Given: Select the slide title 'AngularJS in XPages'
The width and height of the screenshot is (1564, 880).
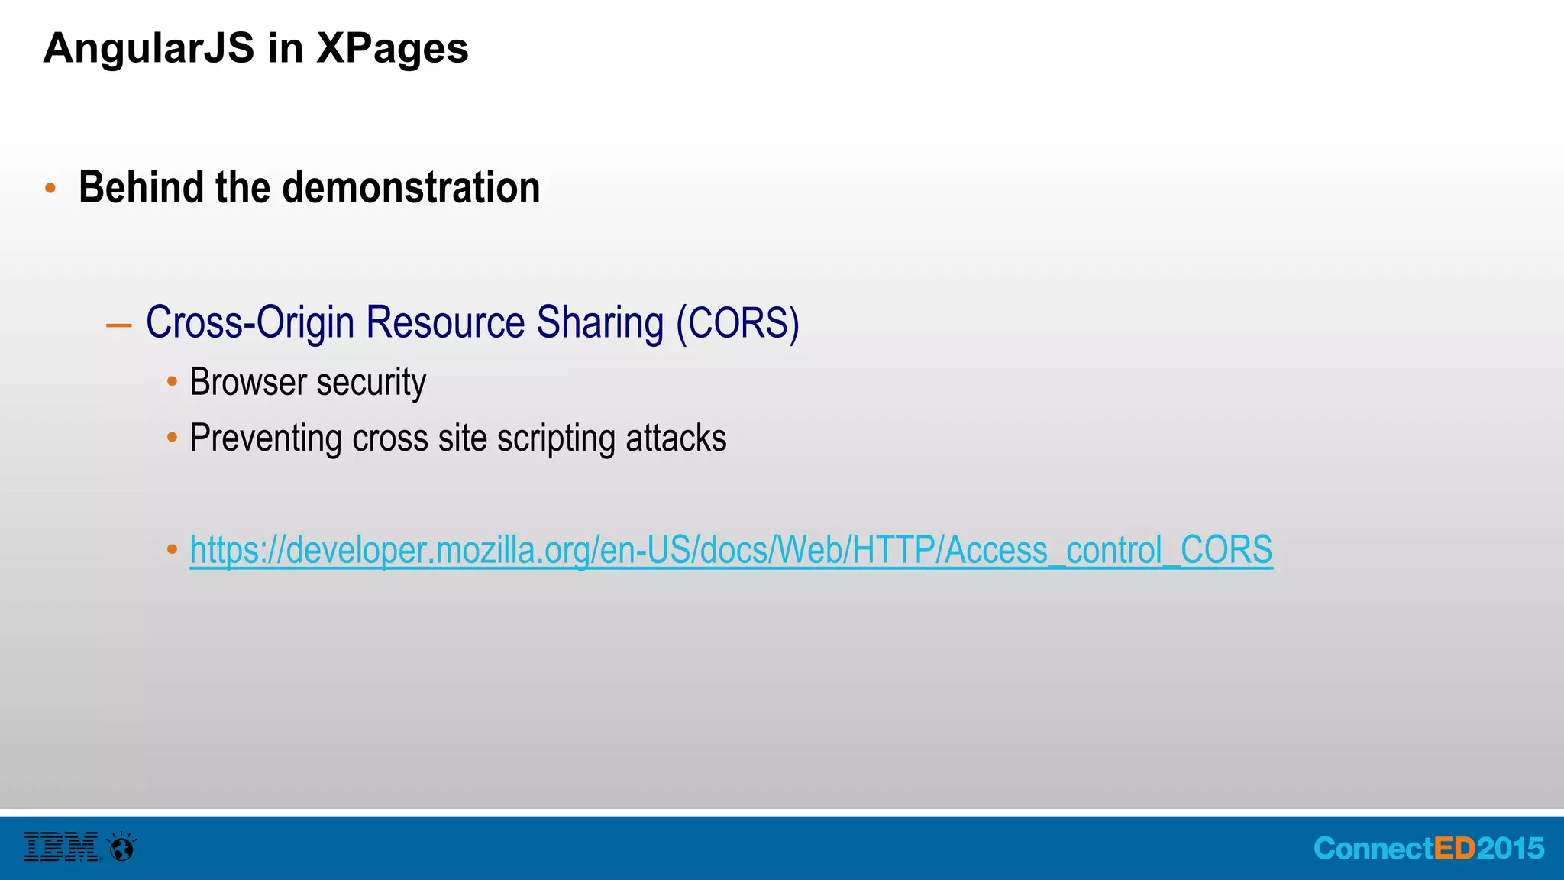Looking at the screenshot, I should pos(256,48).
